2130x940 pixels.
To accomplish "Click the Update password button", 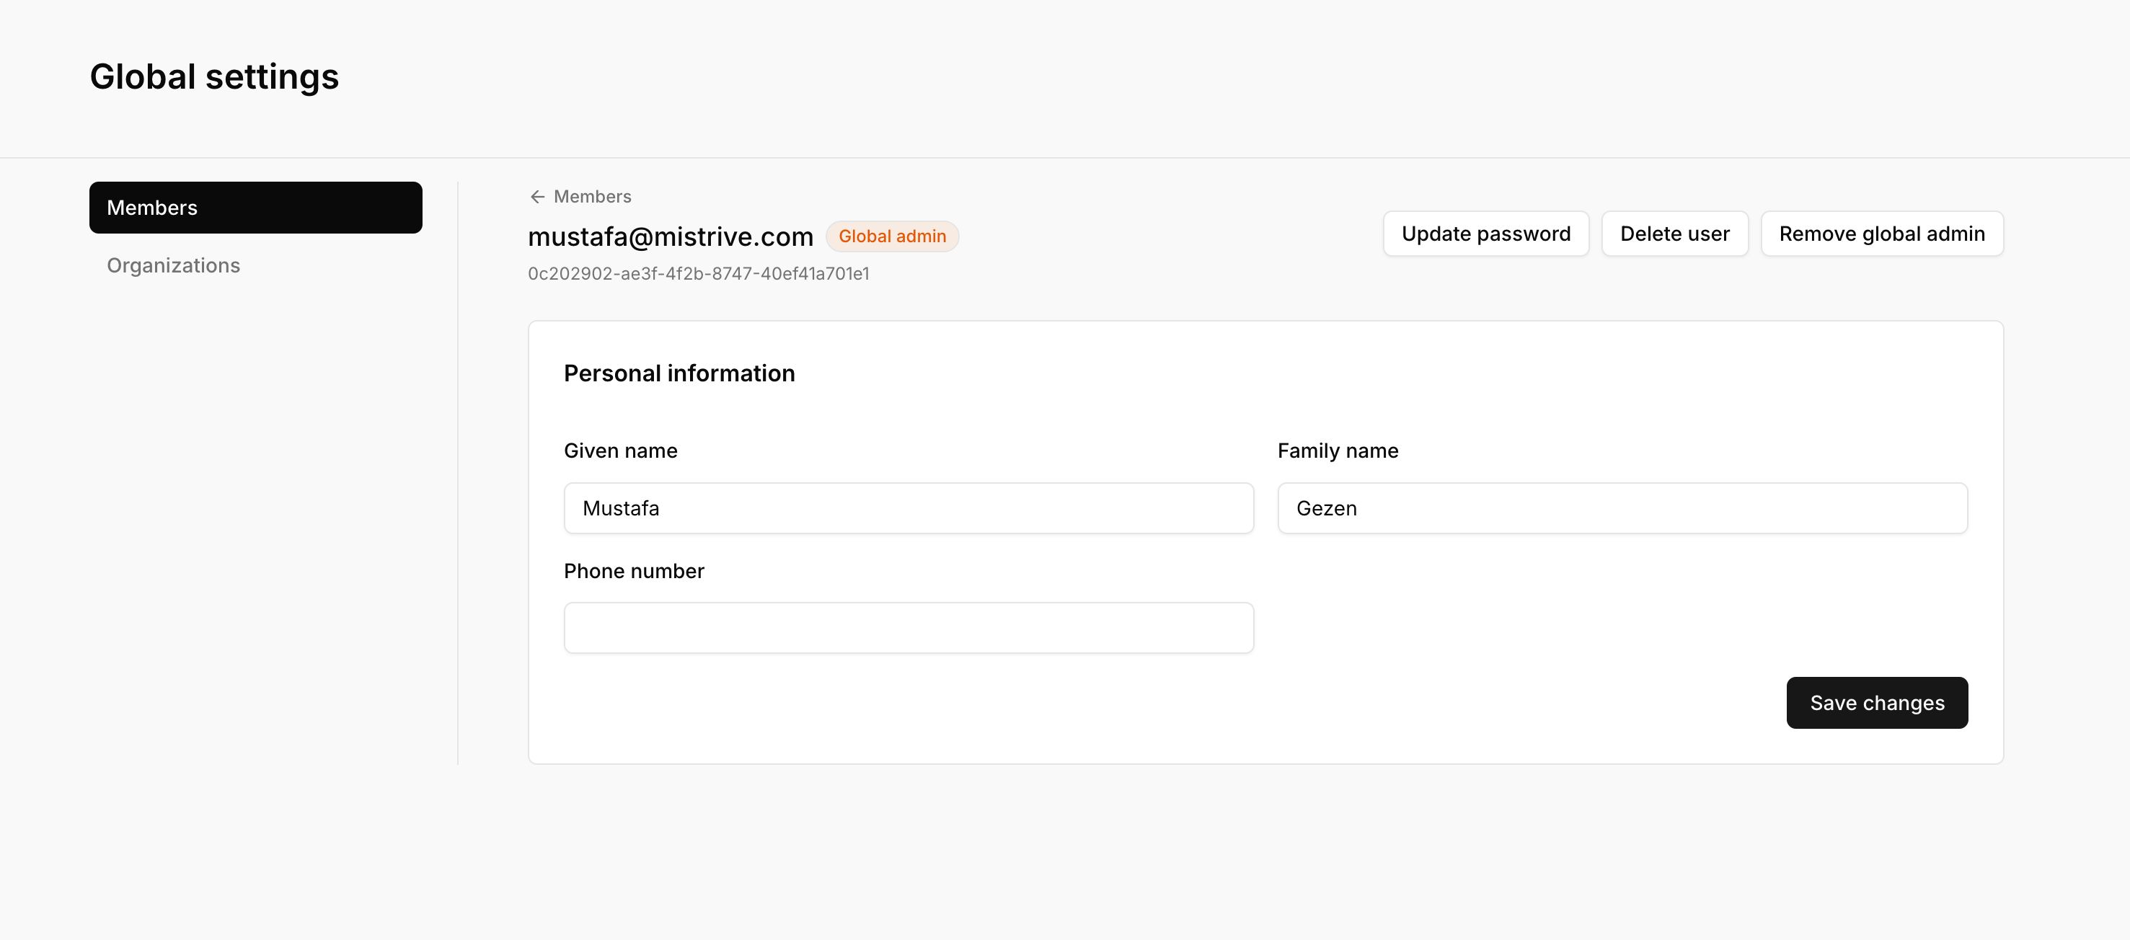I will coord(1486,233).
